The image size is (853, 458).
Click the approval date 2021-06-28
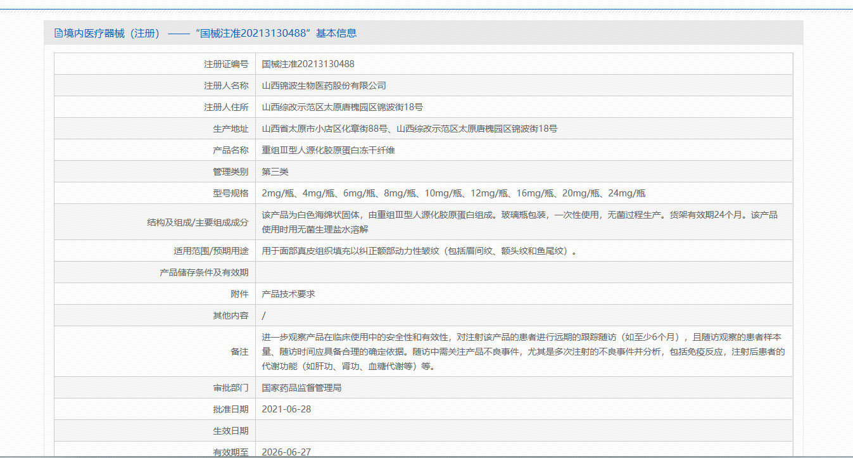click(x=286, y=409)
